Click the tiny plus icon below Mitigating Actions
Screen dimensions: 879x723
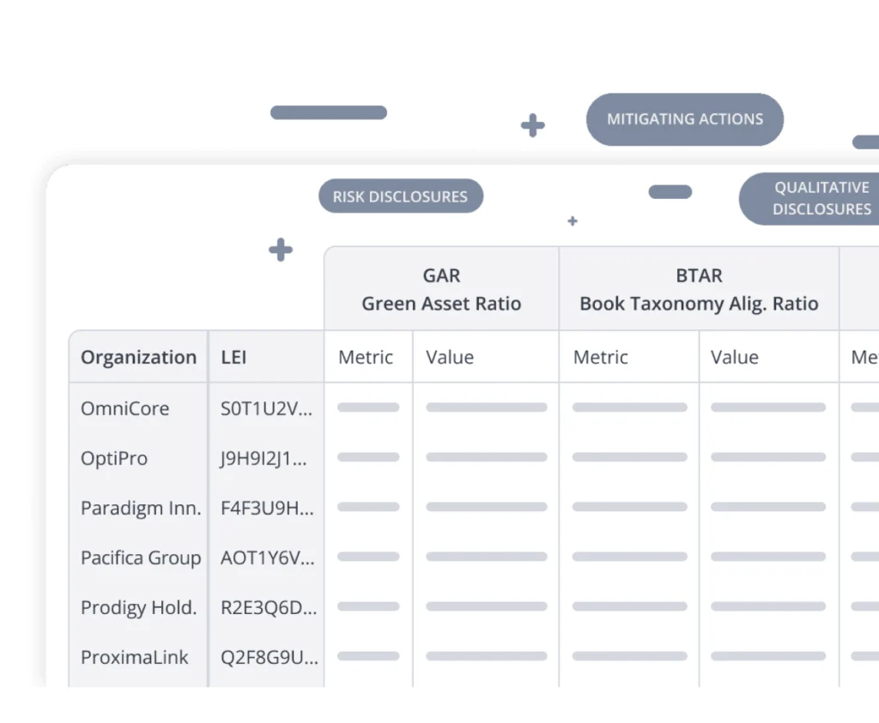coord(573,221)
